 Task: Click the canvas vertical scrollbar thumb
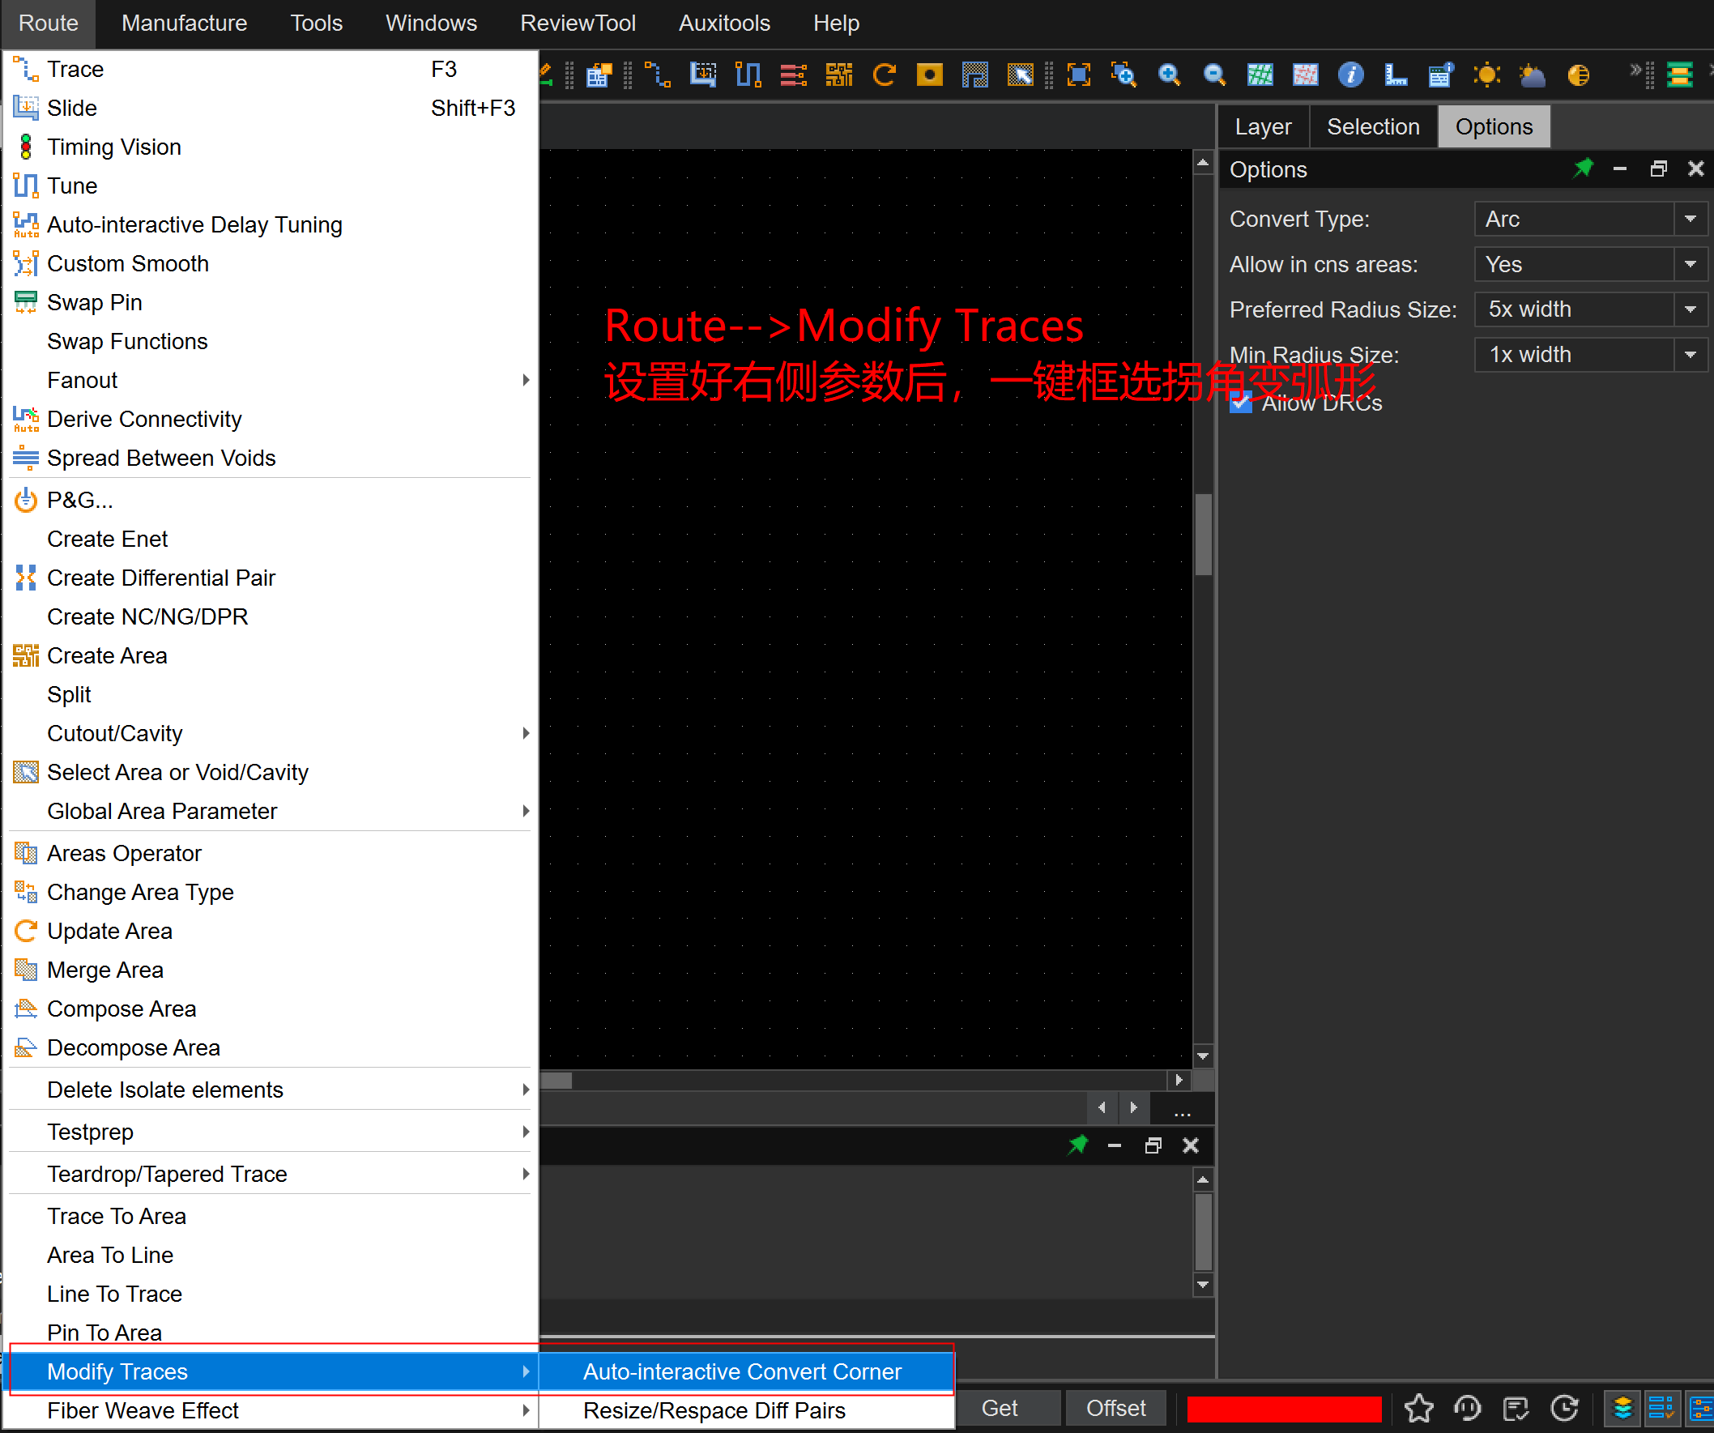pos(1203,535)
